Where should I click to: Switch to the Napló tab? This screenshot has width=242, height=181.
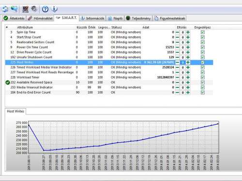pos(115,18)
